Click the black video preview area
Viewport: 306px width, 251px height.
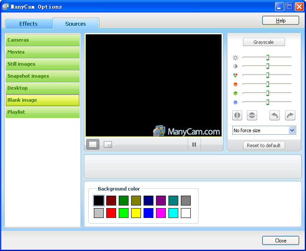[x=153, y=85]
